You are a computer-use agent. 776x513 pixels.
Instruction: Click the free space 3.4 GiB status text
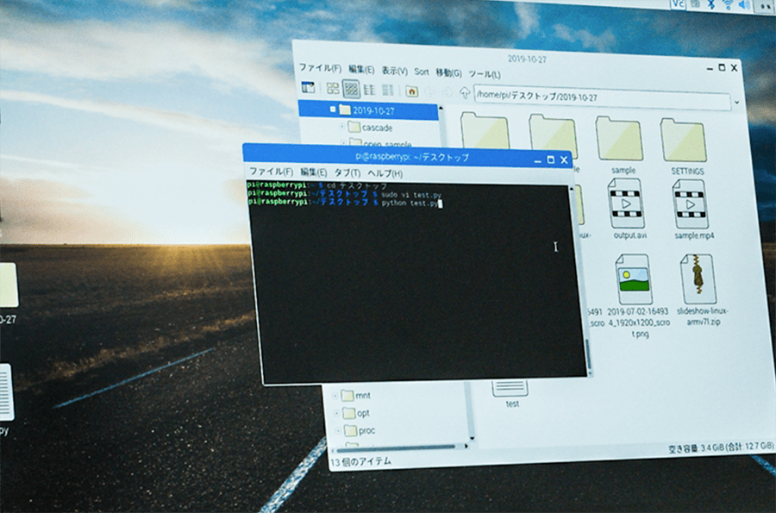pyautogui.click(x=721, y=447)
